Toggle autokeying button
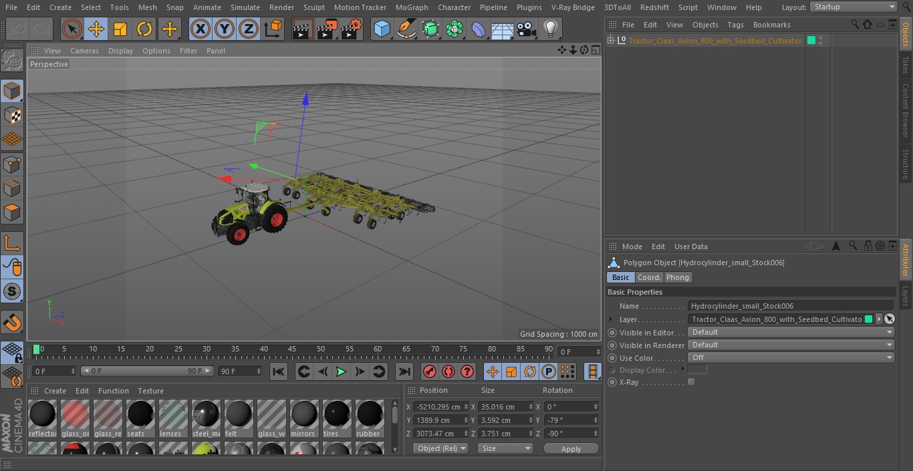913x471 pixels. click(448, 371)
